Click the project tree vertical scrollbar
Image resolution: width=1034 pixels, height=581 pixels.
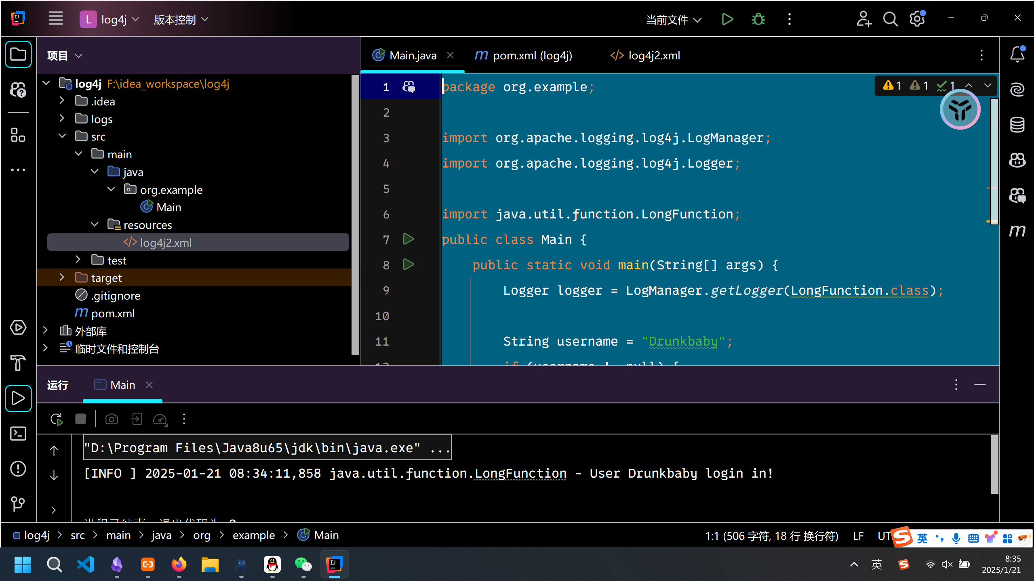pyautogui.click(x=355, y=214)
